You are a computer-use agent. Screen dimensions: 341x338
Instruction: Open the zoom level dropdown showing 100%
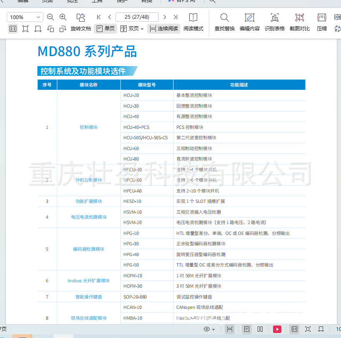pyautogui.click(x=25, y=17)
